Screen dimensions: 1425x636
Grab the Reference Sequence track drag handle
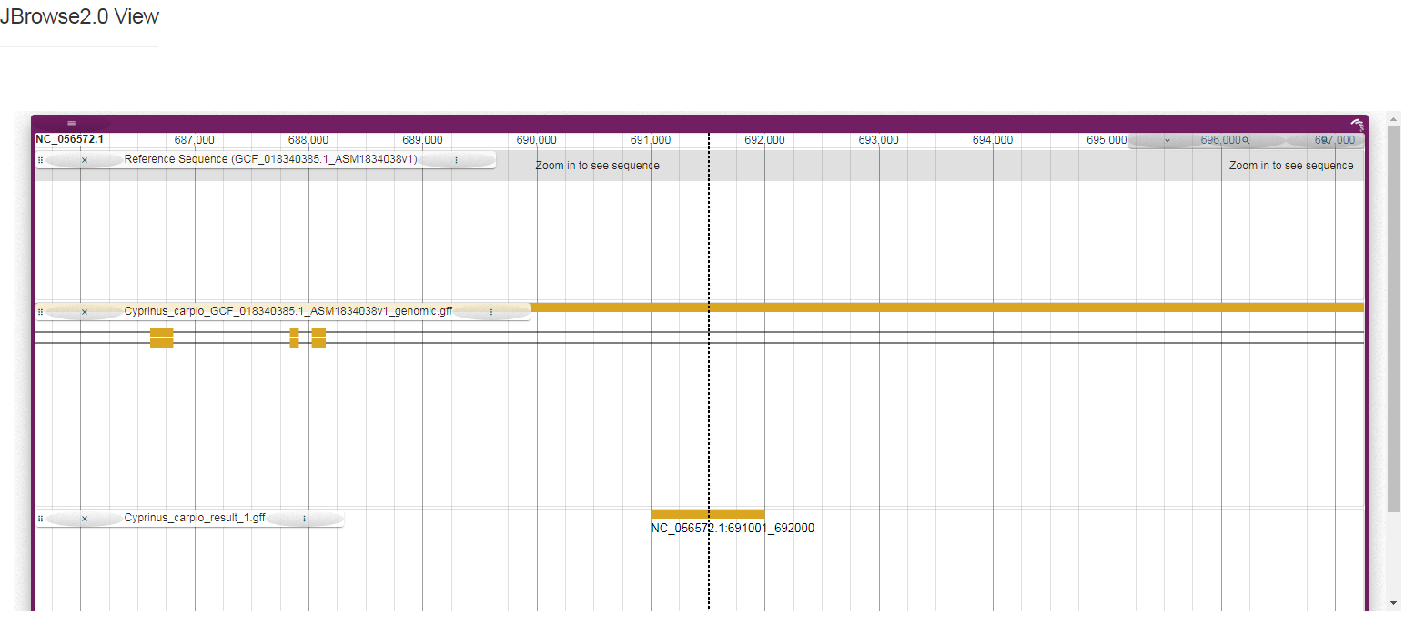click(40, 159)
